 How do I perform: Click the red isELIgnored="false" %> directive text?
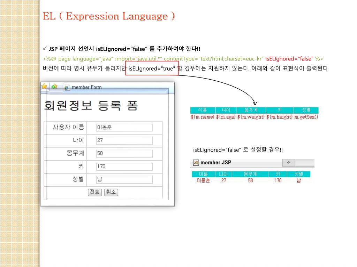point(294,59)
